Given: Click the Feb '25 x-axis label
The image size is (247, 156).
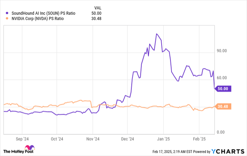Looking at the screenshot, I should coord(199,139).
